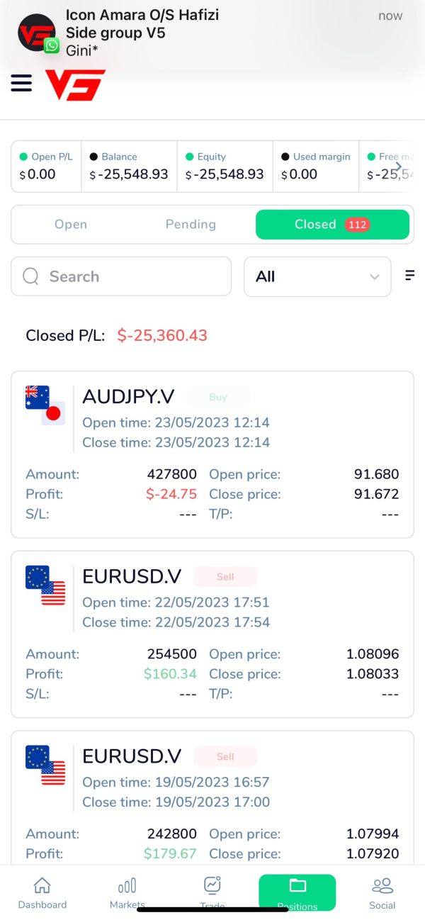This screenshot has height=920, width=425.
Task: Switch to the Open positions tab
Action: pos(71,225)
